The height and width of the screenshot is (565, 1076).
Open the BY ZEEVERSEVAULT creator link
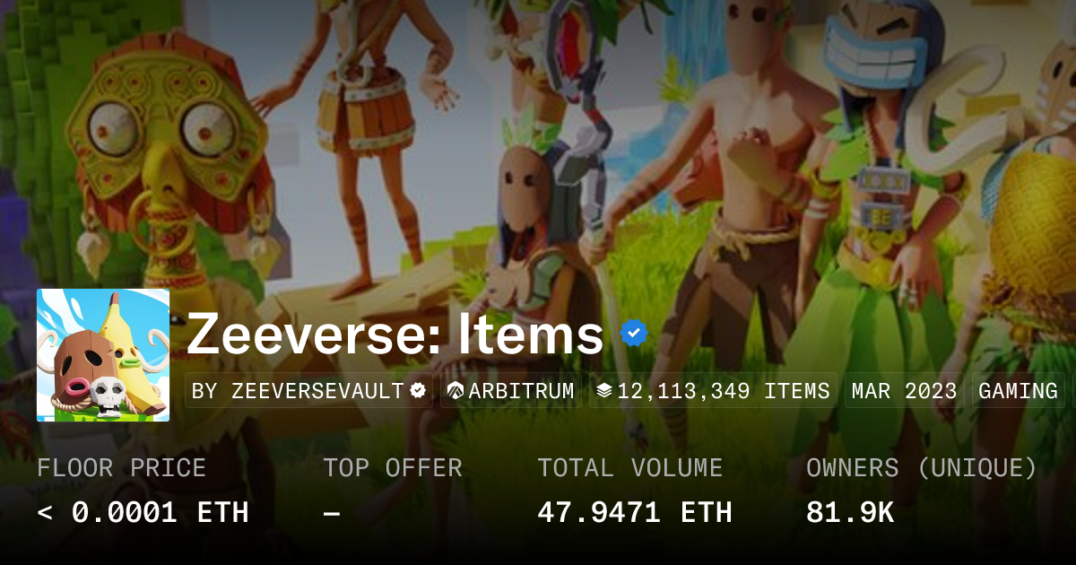pyautogui.click(x=308, y=391)
